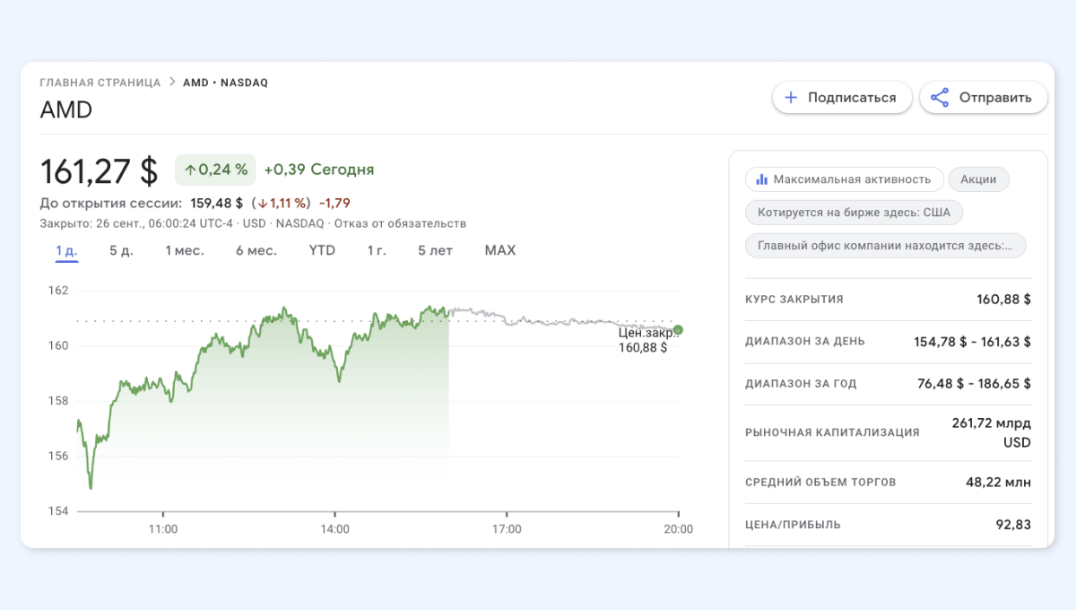Click the AMD • NASDAQ breadcrumb
The width and height of the screenshot is (1076, 610).
225,83
